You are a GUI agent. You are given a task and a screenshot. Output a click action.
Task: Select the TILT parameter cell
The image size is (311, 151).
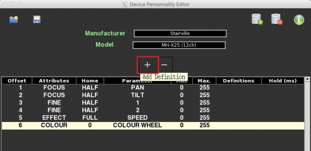(x=138, y=95)
